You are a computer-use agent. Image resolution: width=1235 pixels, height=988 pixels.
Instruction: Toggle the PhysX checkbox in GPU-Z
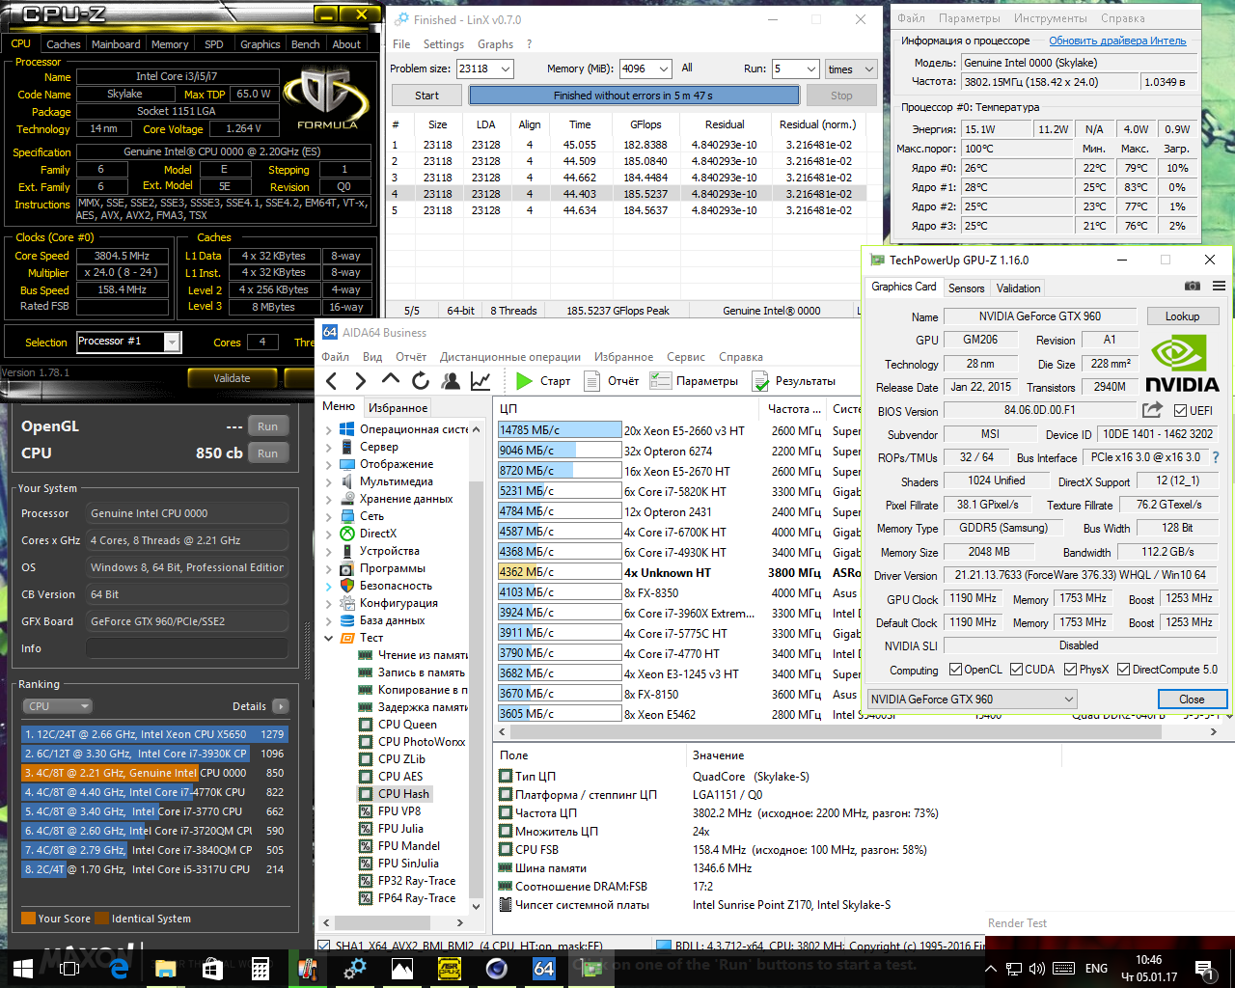[x=1070, y=670]
